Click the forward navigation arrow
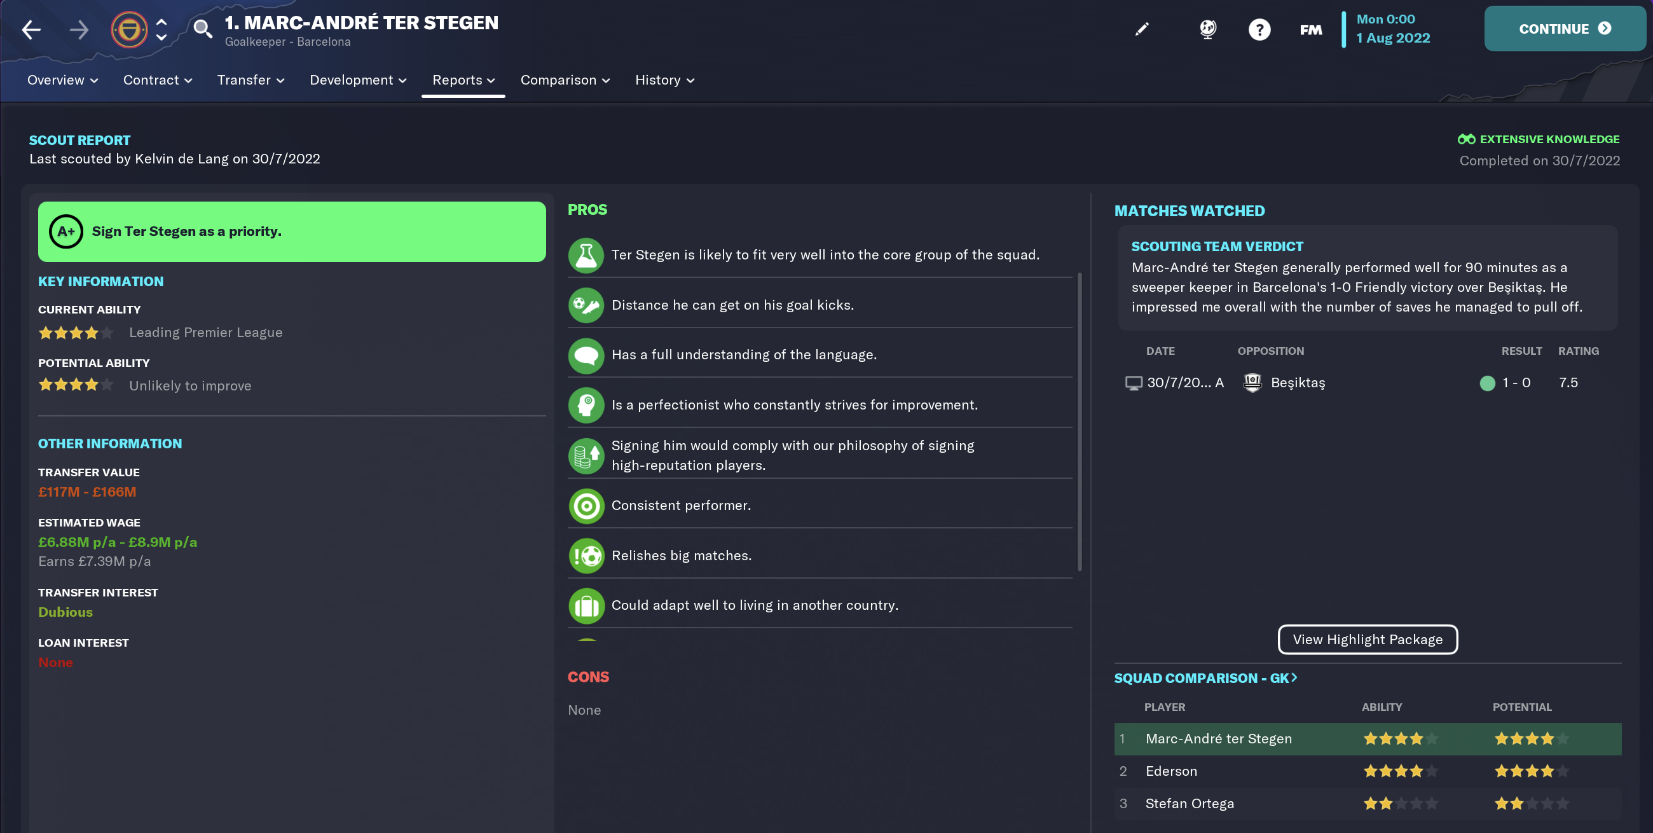The height and width of the screenshot is (833, 1653). pyautogui.click(x=79, y=29)
